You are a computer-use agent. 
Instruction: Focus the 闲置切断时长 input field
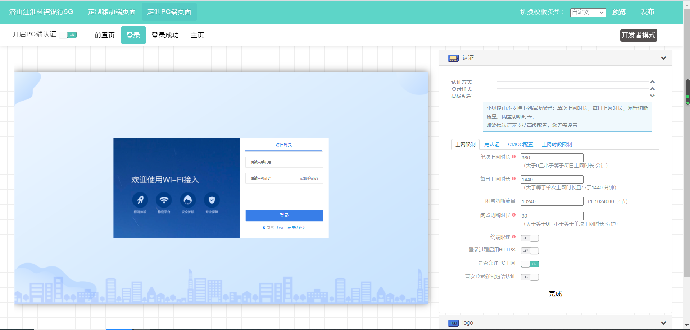(552, 216)
